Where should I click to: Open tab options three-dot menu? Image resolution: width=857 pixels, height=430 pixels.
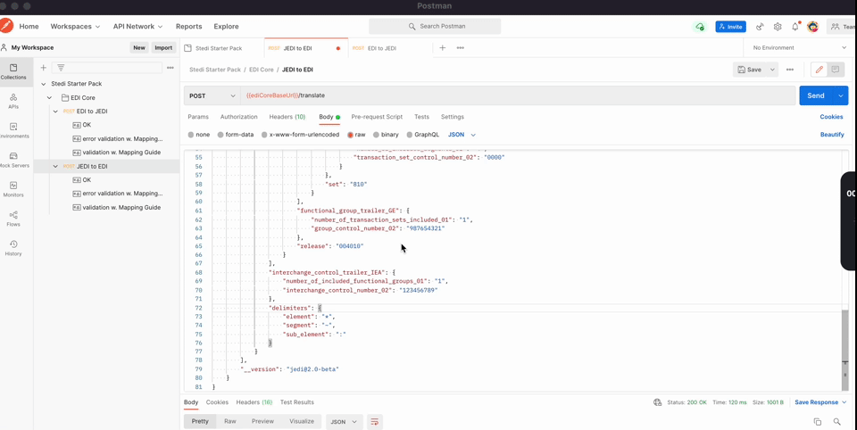[461, 48]
